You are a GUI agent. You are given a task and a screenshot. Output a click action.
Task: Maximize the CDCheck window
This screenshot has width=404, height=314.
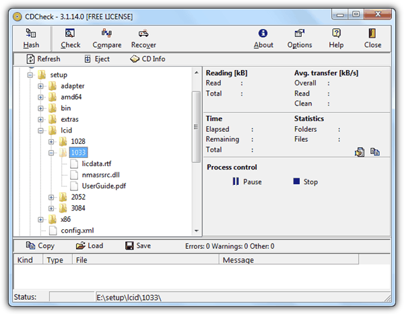point(356,14)
